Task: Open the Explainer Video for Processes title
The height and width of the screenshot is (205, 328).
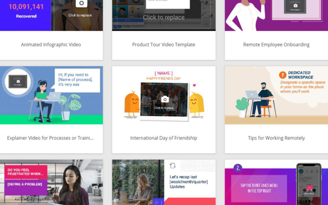Action: pyautogui.click(x=51, y=138)
